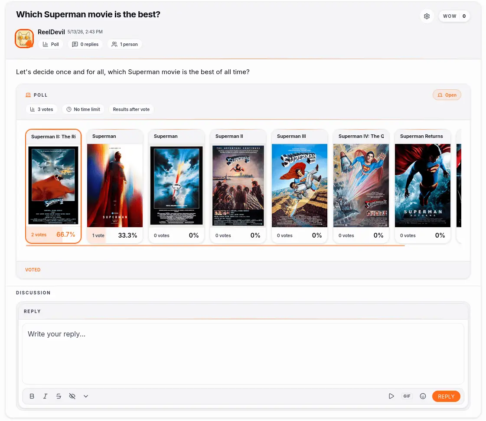Open the thread settings gear icon
The width and height of the screenshot is (486, 421).
tap(427, 16)
